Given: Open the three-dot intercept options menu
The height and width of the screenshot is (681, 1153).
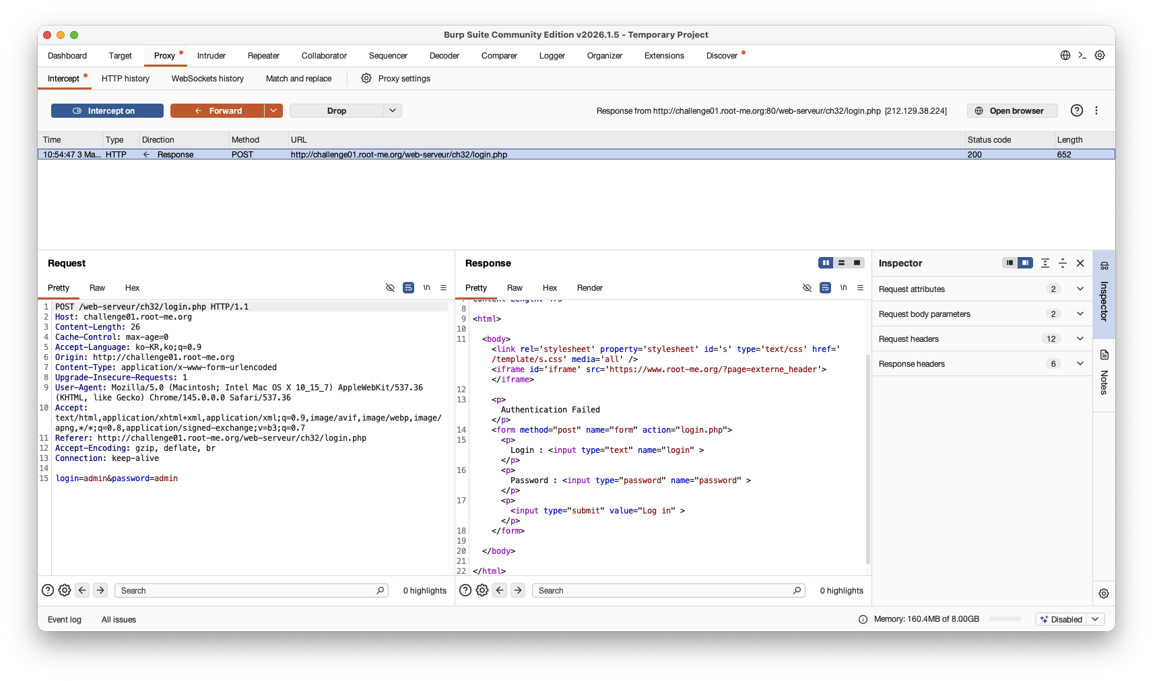Looking at the screenshot, I should point(1096,110).
